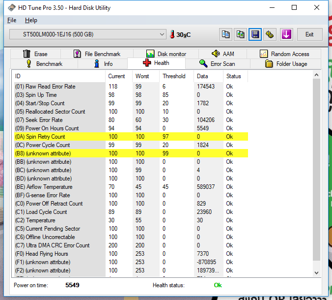This screenshot has height=300, width=332.
Task: Select the (BC) unknown attribute row
Action: [131, 170]
